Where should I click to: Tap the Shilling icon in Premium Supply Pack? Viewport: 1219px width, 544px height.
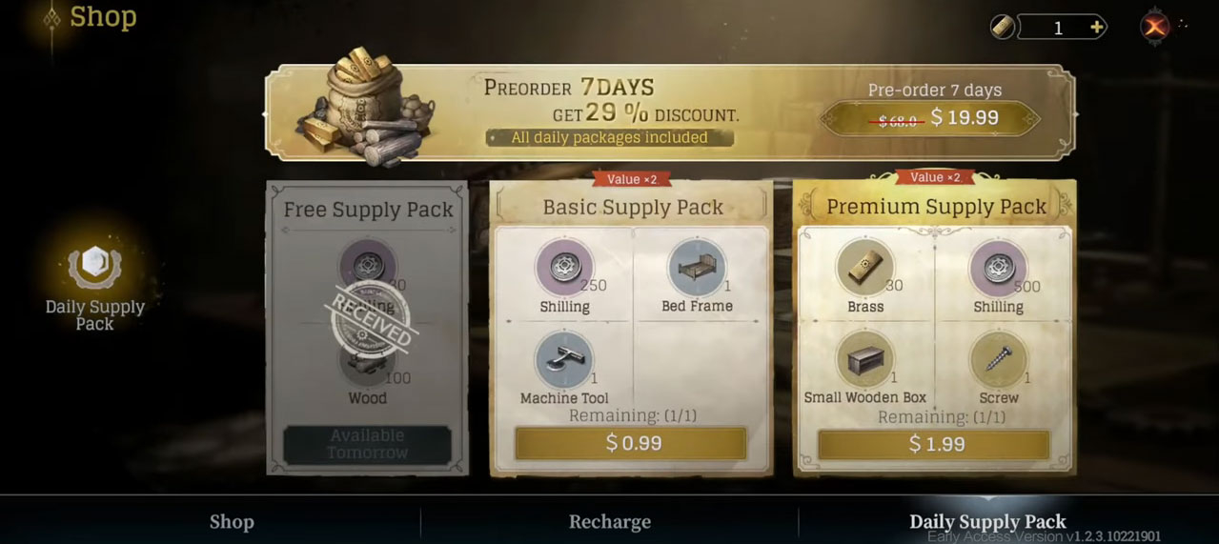click(x=998, y=268)
